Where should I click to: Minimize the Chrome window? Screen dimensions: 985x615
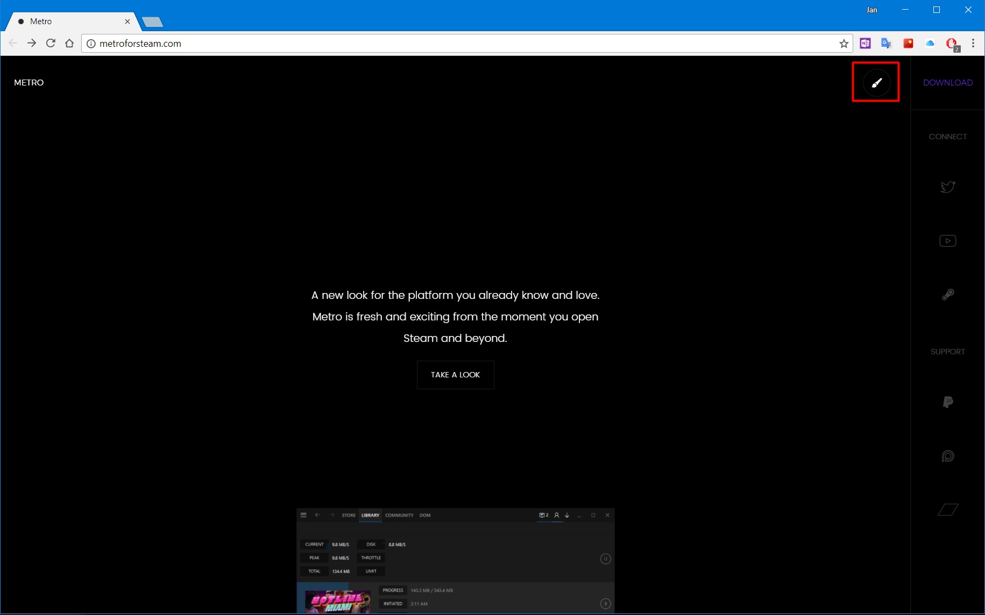click(x=905, y=10)
